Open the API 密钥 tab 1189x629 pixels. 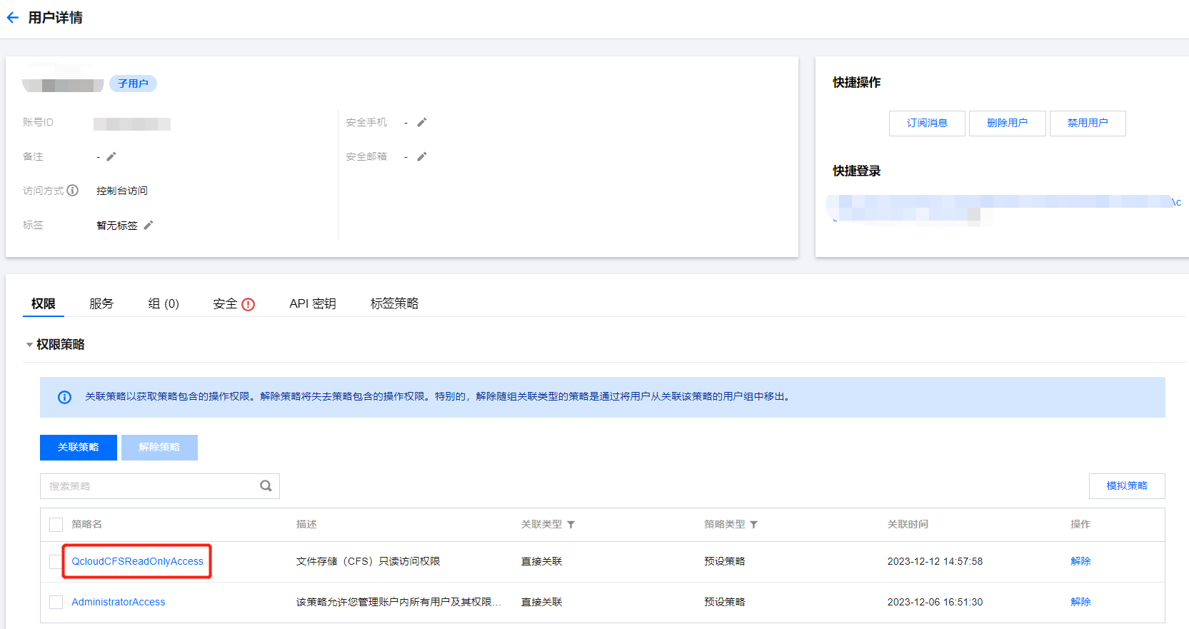(x=312, y=303)
